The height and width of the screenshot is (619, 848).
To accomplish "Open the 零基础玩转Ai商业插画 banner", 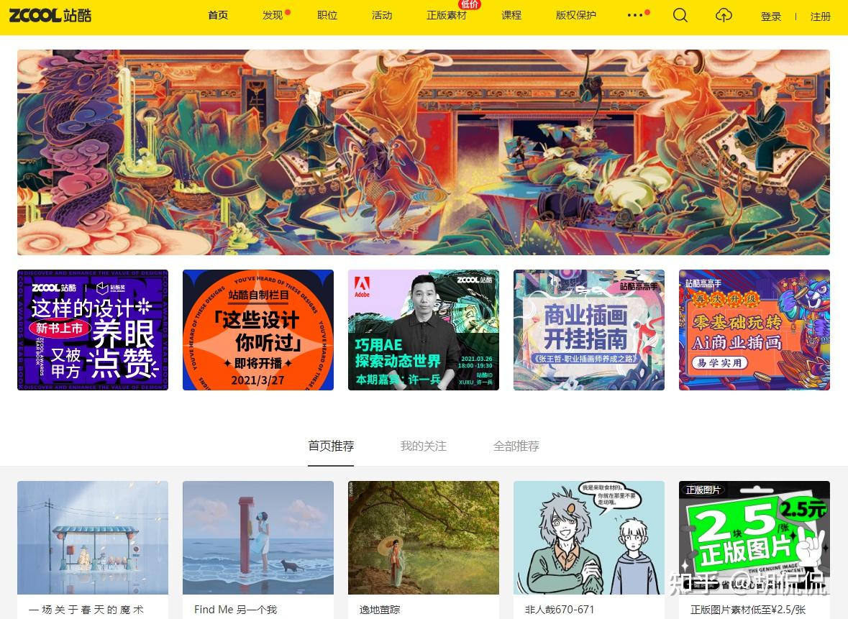I will point(754,330).
